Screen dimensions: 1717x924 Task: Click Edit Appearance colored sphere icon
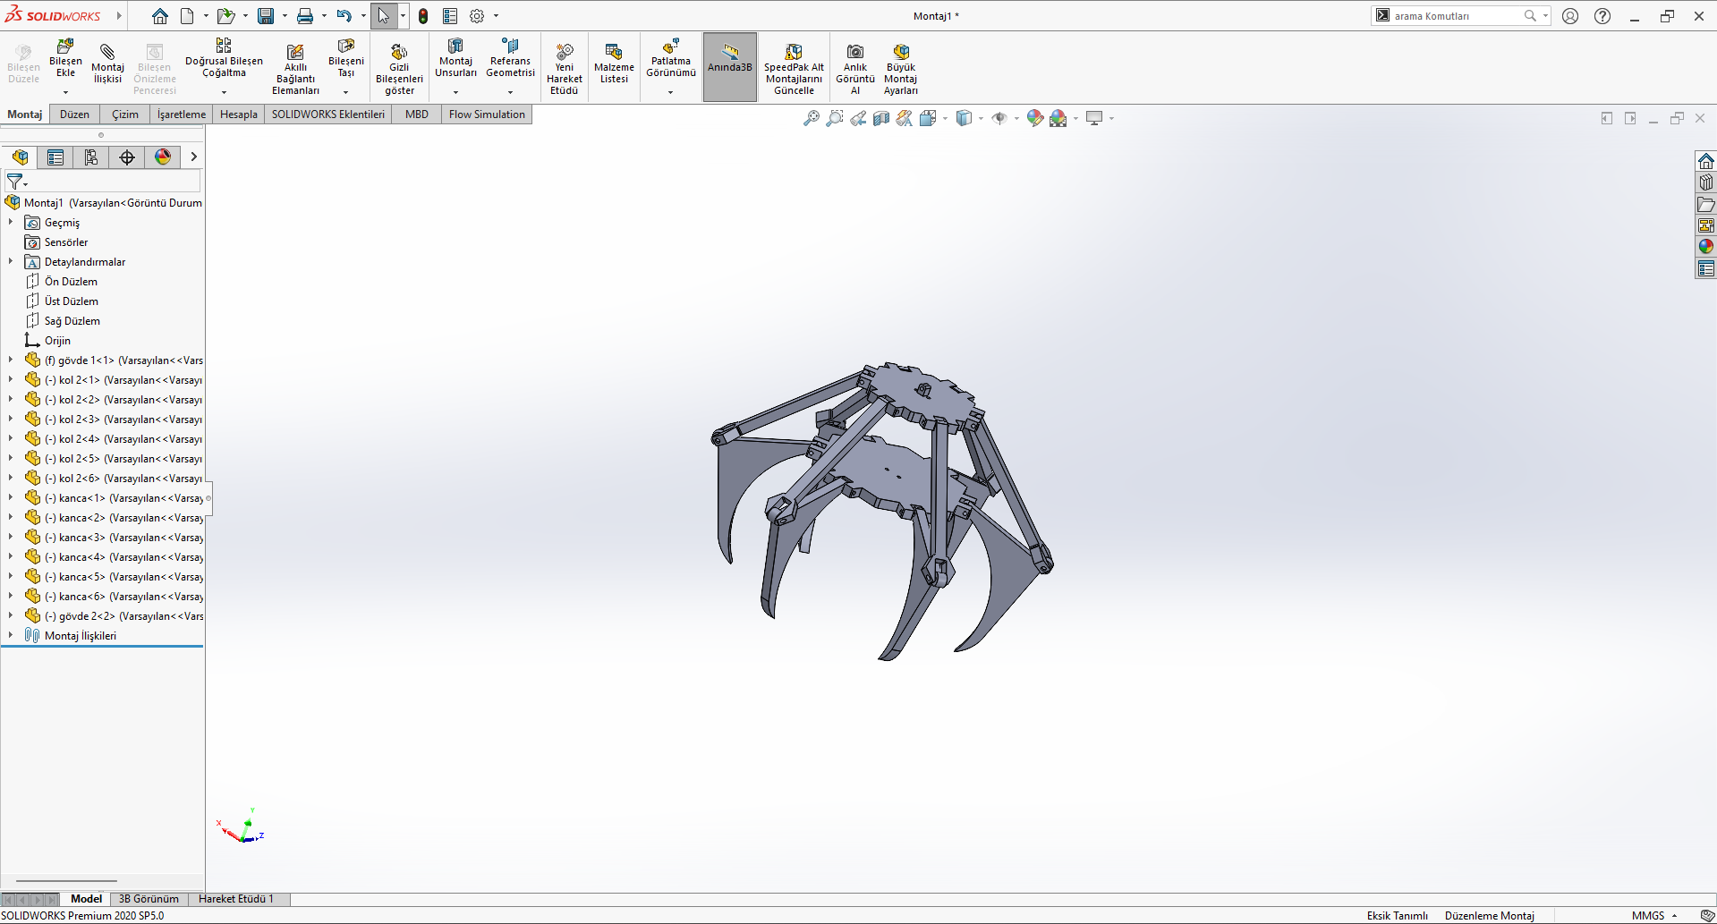(x=1034, y=118)
